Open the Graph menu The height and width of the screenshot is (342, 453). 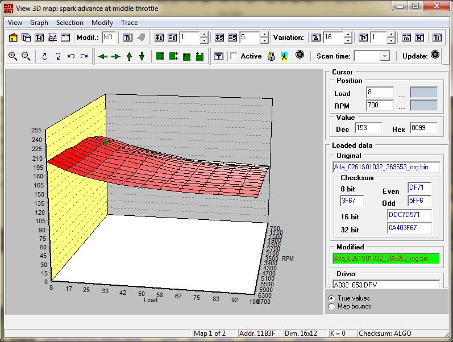[39, 23]
